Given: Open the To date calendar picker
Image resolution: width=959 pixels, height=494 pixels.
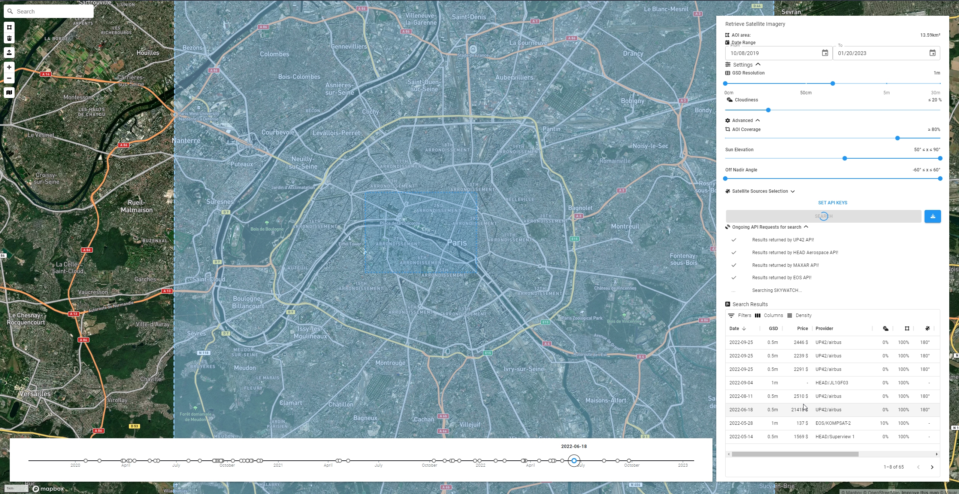Looking at the screenshot, I should [x=932, y=53].
